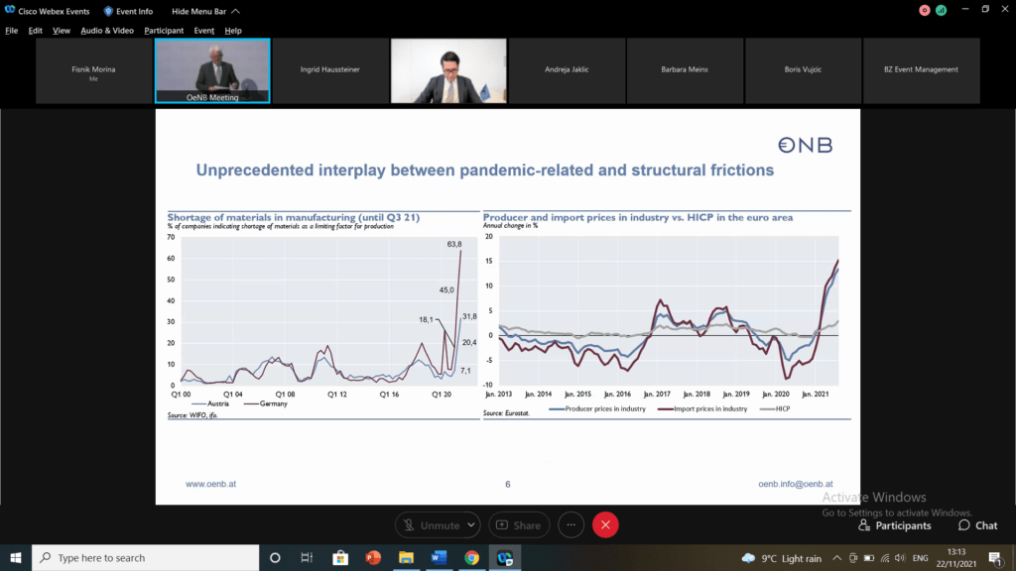Expand the audio options arrow beside Unmute
The image size is (1016, 571).
coord(471,525)
